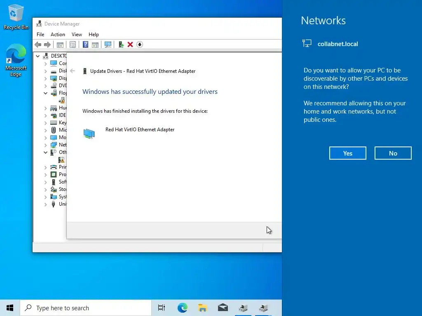Viewport: 422px width, 316px height.
Task: Select the Disk drives category icon
Action: (54, 71)
